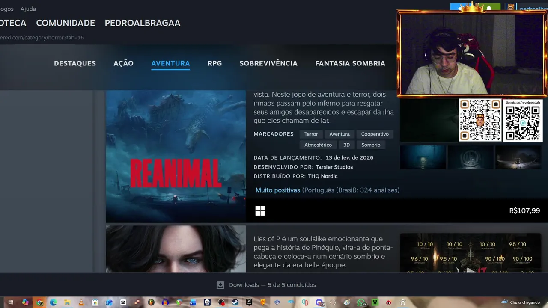The image size is (548, 308).
Task: Select the date 13 de fev. de 2026
Action: tap(349, 157)
